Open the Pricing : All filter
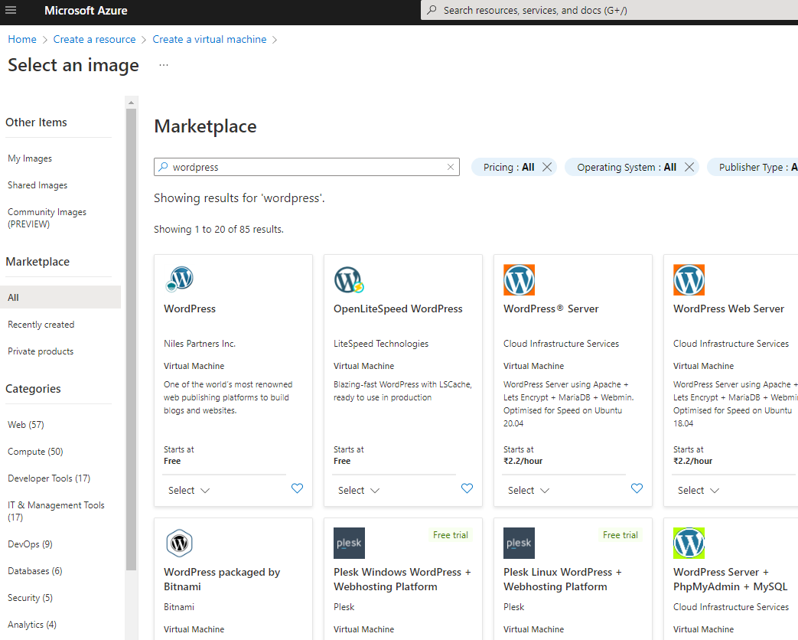798x640 pixels. (x=509, y=167)
